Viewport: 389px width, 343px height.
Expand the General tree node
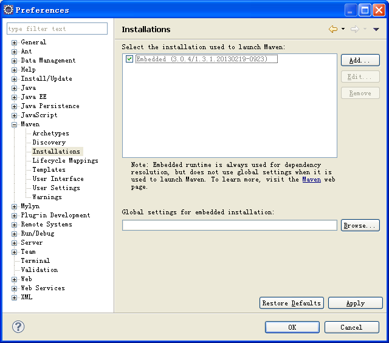click(x=14, y=42)
